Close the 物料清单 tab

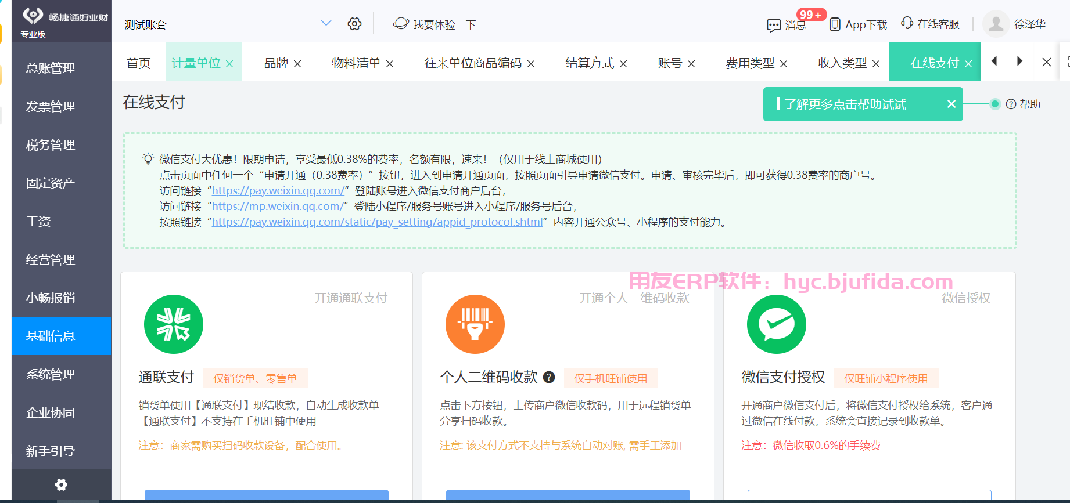tap(390, 64)
